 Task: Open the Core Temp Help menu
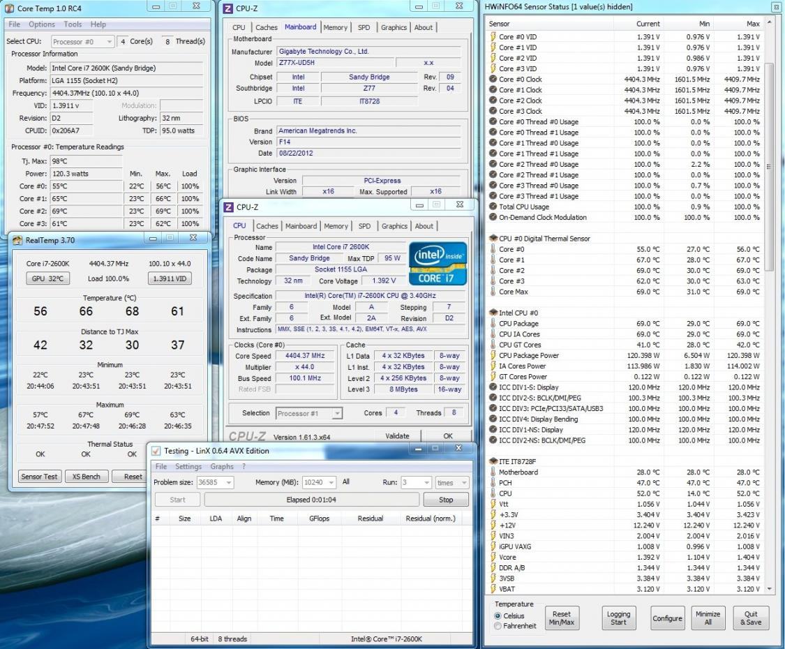point(98,24)
